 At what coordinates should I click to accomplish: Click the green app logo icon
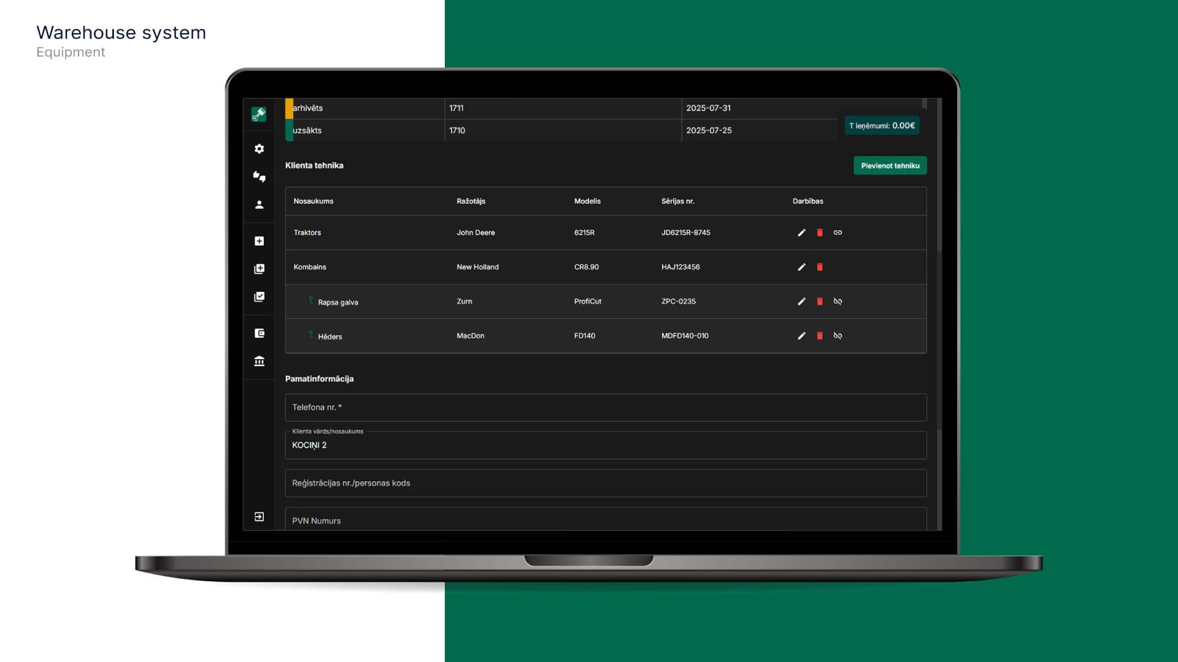(x=259, y=114)
